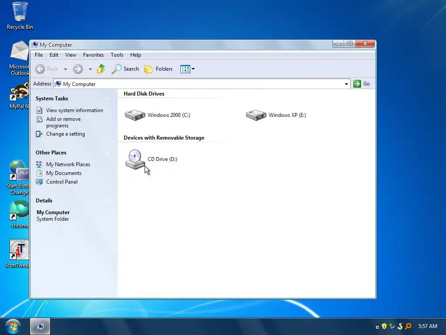Click the Views grid icon

click(x=185, y=69)
